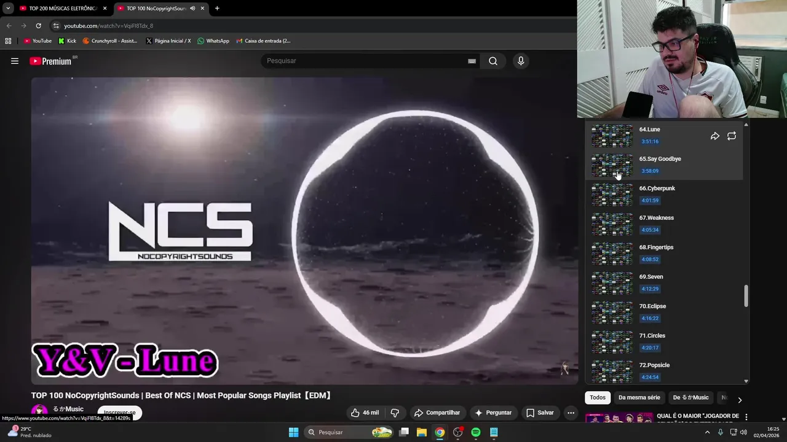Close the TOP 100 NoCopyrightSounds tab
This screenshot has width=787, height=442.
202,9
